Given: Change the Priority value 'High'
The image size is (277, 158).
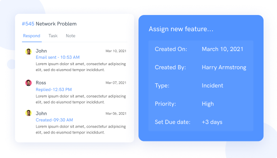Looking at the screenshot, I should (208, 104).
